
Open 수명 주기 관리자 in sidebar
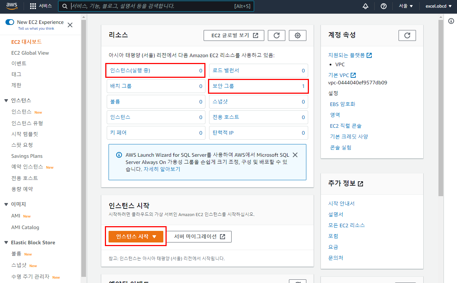coord(30,276)
